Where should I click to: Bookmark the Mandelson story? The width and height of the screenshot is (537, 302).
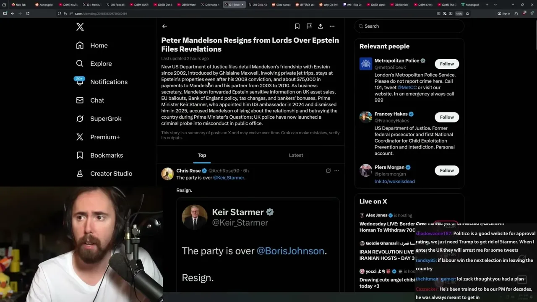(297, 26)
